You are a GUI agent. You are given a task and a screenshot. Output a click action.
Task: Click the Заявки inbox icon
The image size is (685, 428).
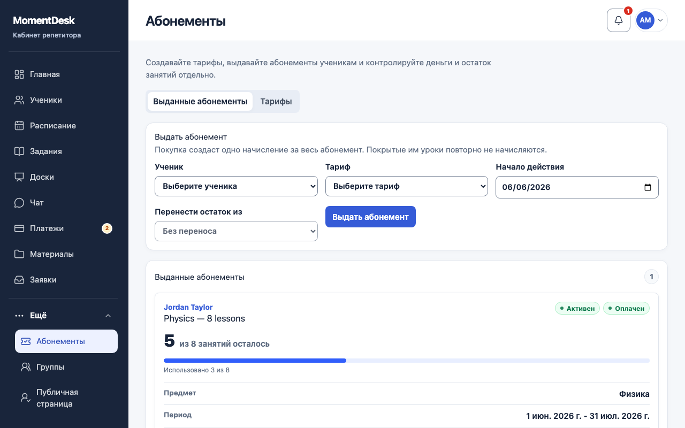(19, 280)
